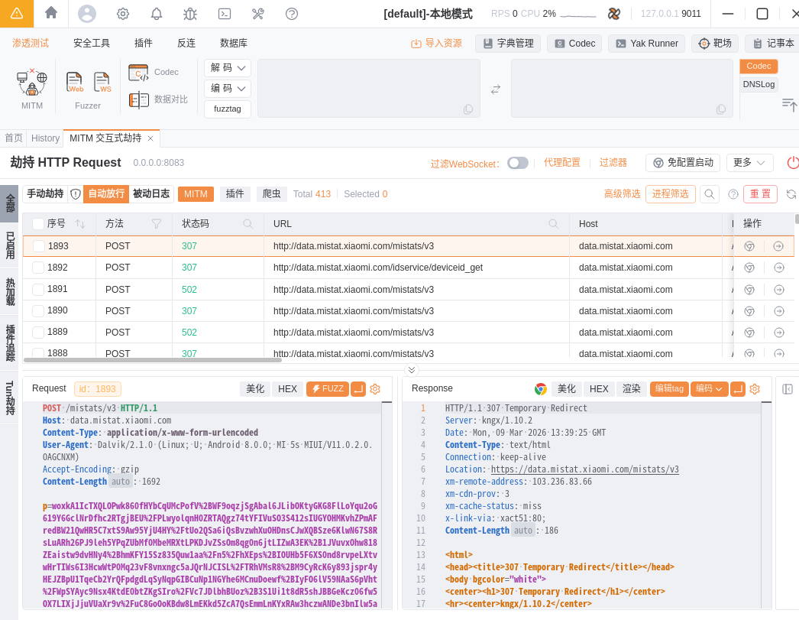Open the wrench tools icon
This screenshot has height=620, width=799.
(x=258, y=14)
